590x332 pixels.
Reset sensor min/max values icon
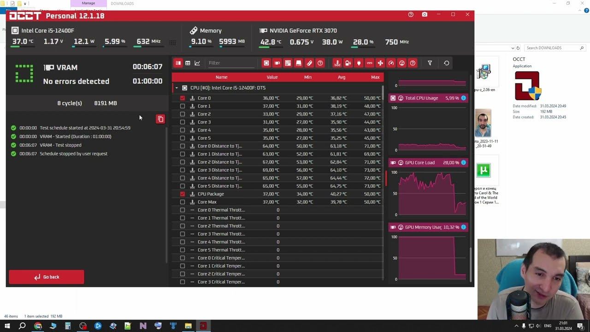[446, 63]
